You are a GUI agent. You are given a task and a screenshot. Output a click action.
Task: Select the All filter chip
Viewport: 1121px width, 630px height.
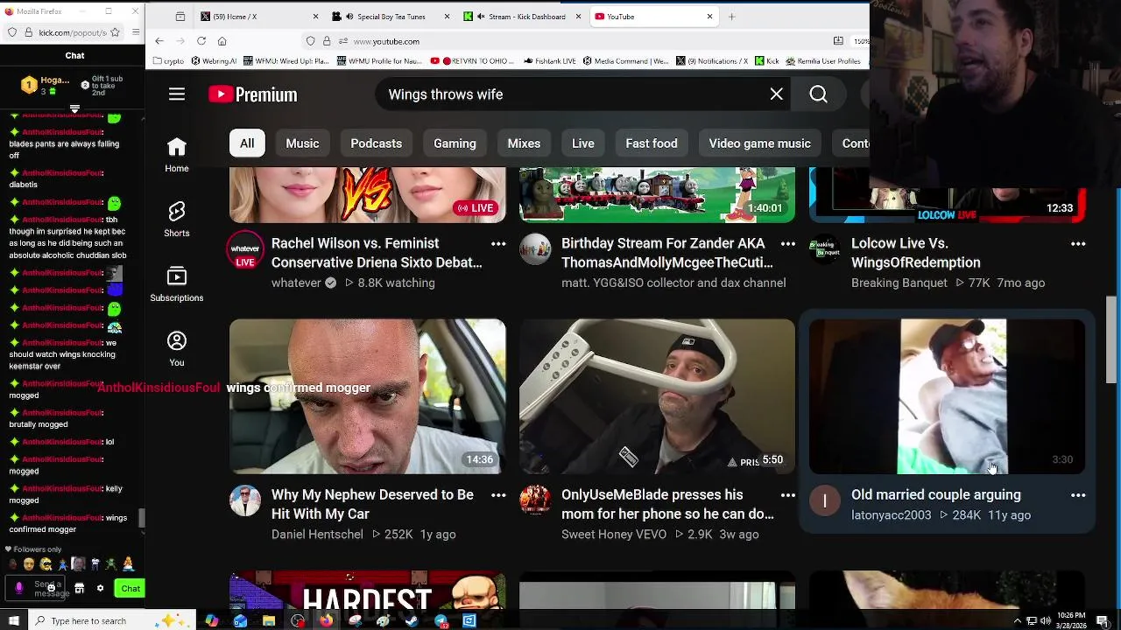(247, 143)
